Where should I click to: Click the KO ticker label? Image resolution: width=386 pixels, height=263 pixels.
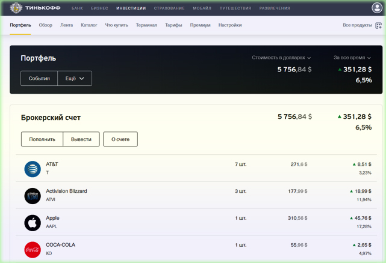pos(49,253)
